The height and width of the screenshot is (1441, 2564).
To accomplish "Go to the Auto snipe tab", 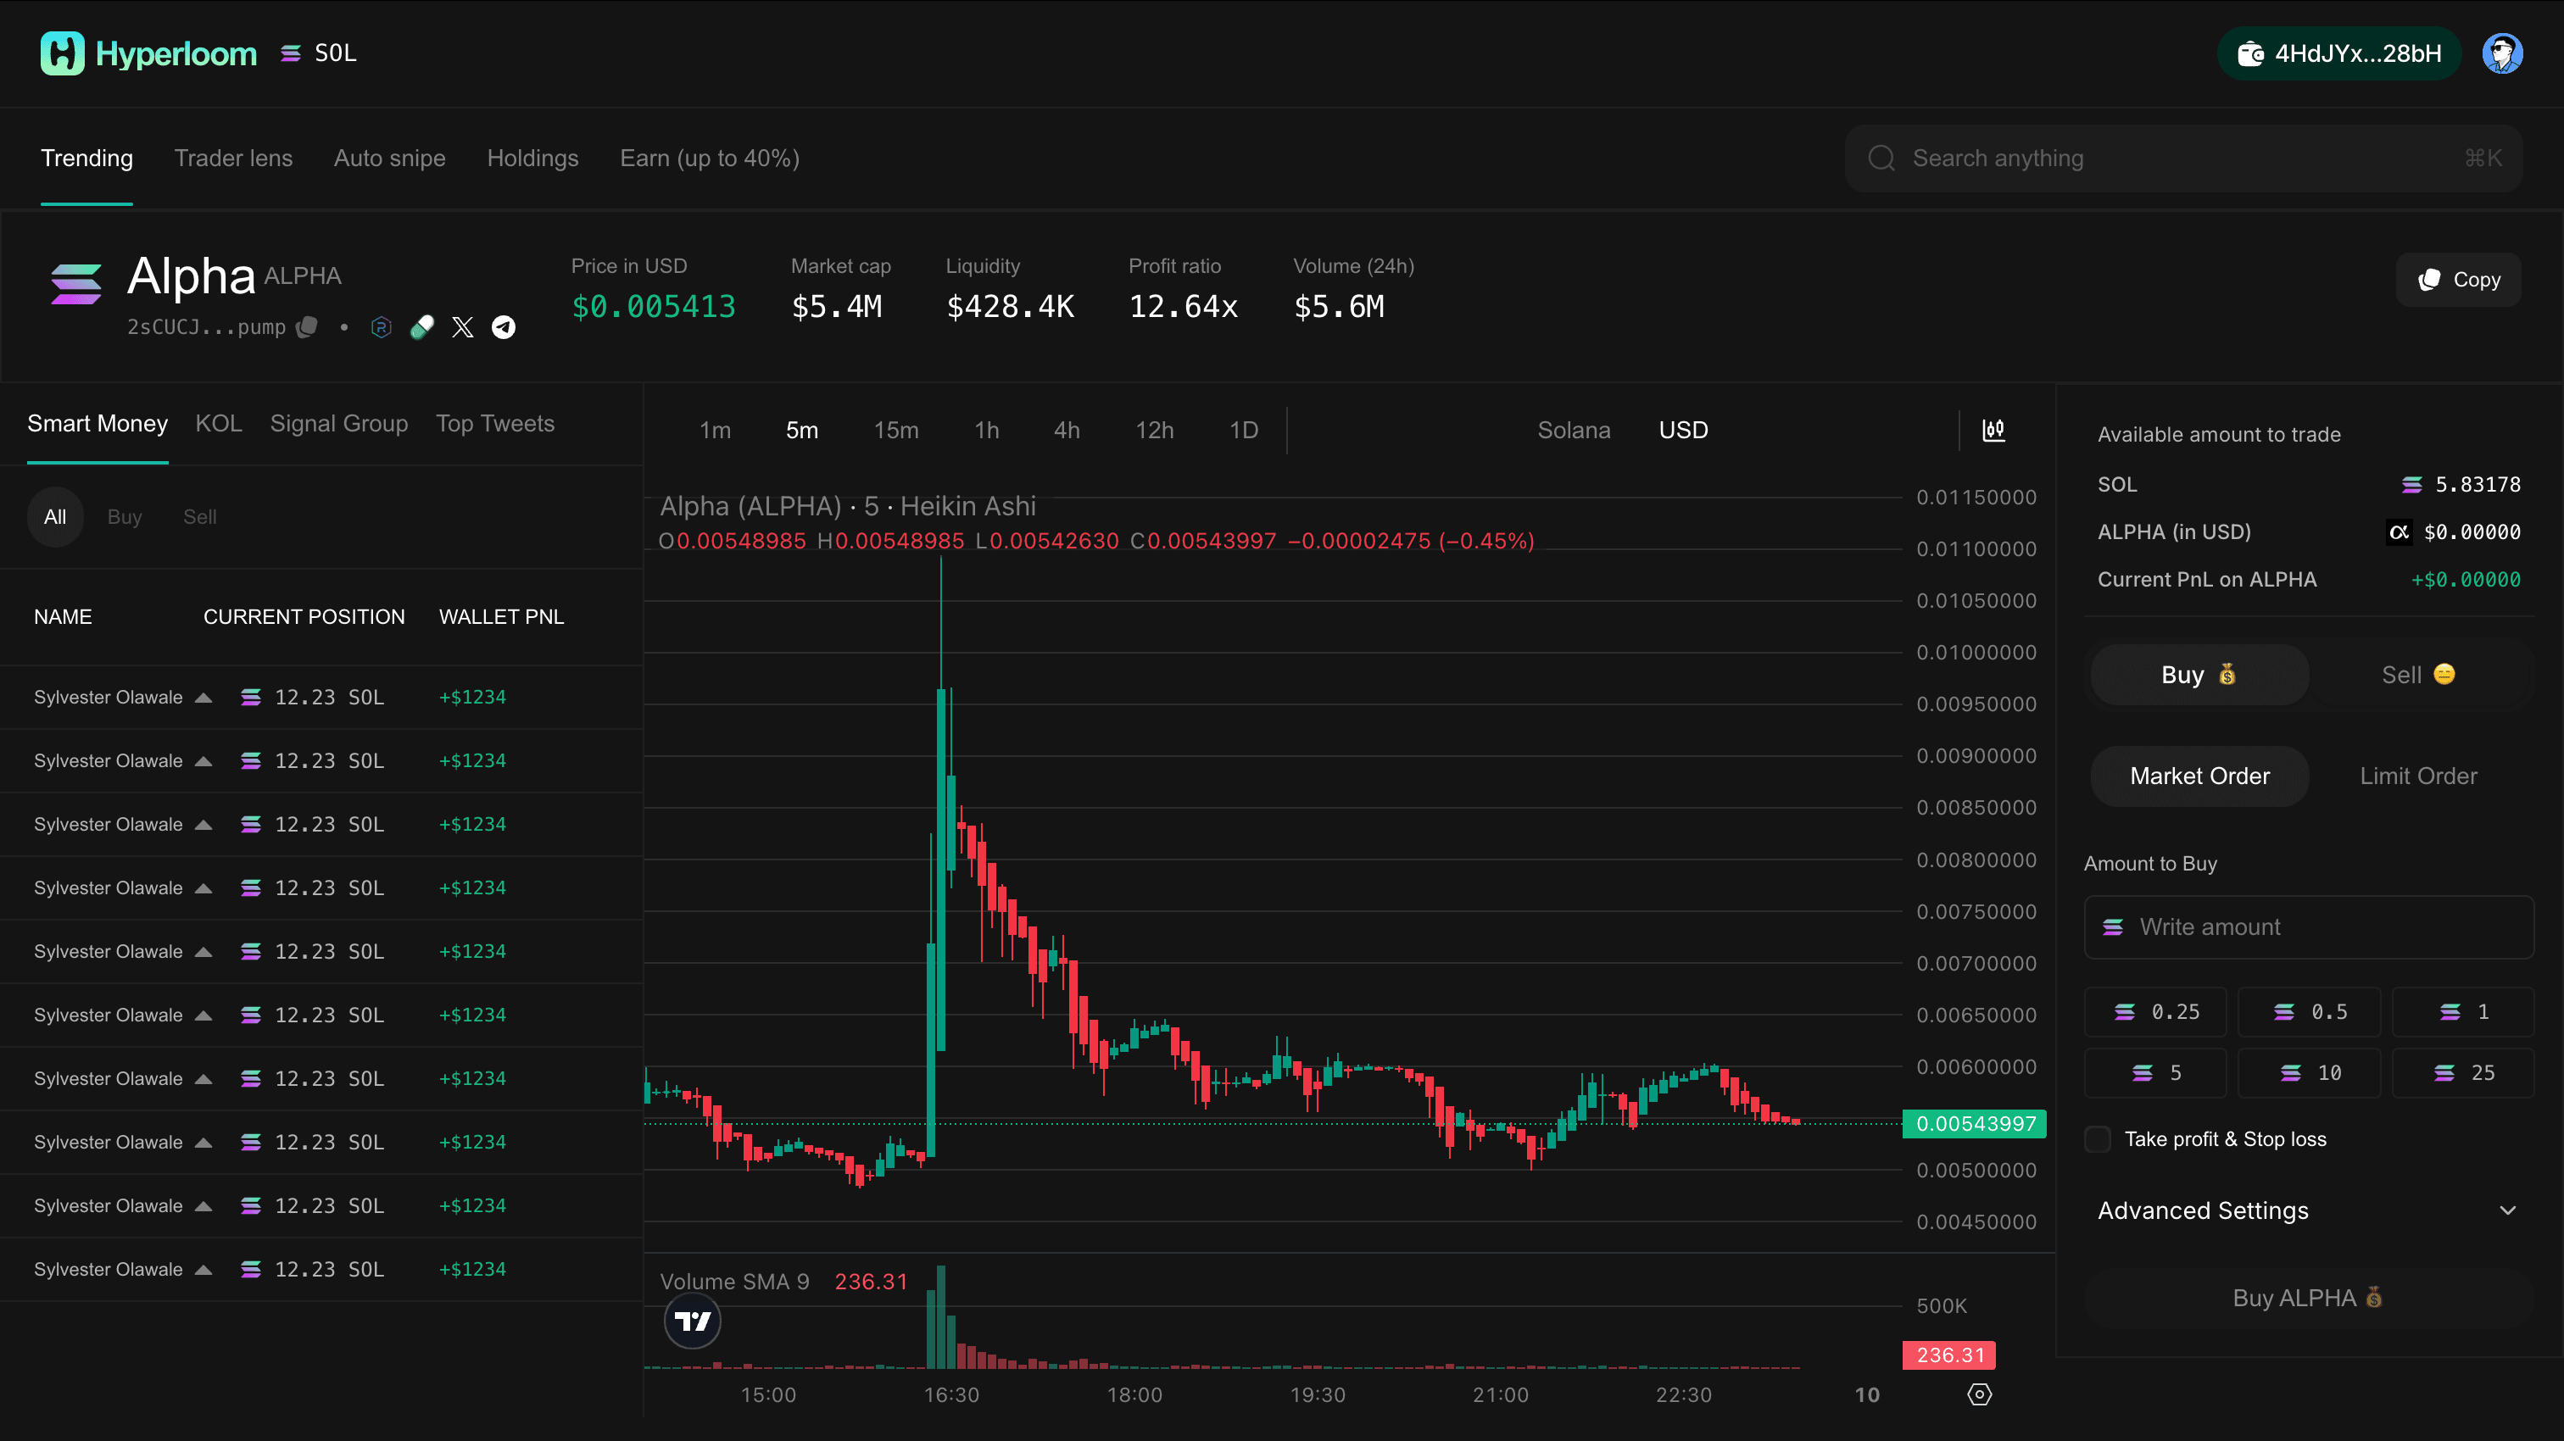I will 389,159.
